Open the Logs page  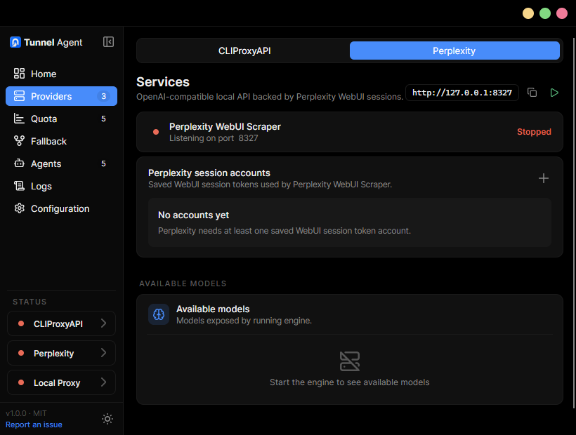pyautogui.click(x=61, y=186)
